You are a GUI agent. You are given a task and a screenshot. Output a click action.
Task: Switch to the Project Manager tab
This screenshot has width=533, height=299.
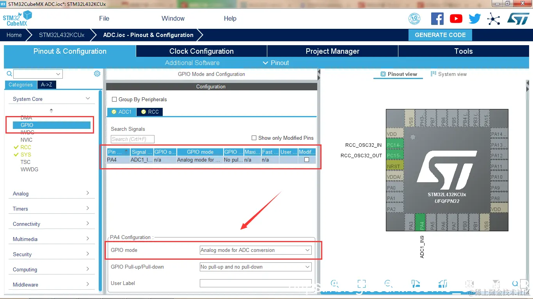tap(332, 51)
